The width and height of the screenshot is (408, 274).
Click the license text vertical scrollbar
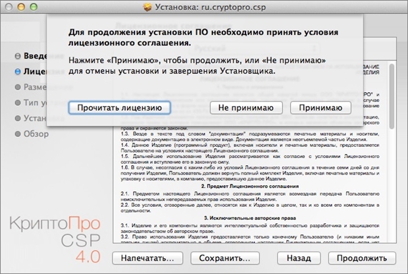[x=392, y=96]
